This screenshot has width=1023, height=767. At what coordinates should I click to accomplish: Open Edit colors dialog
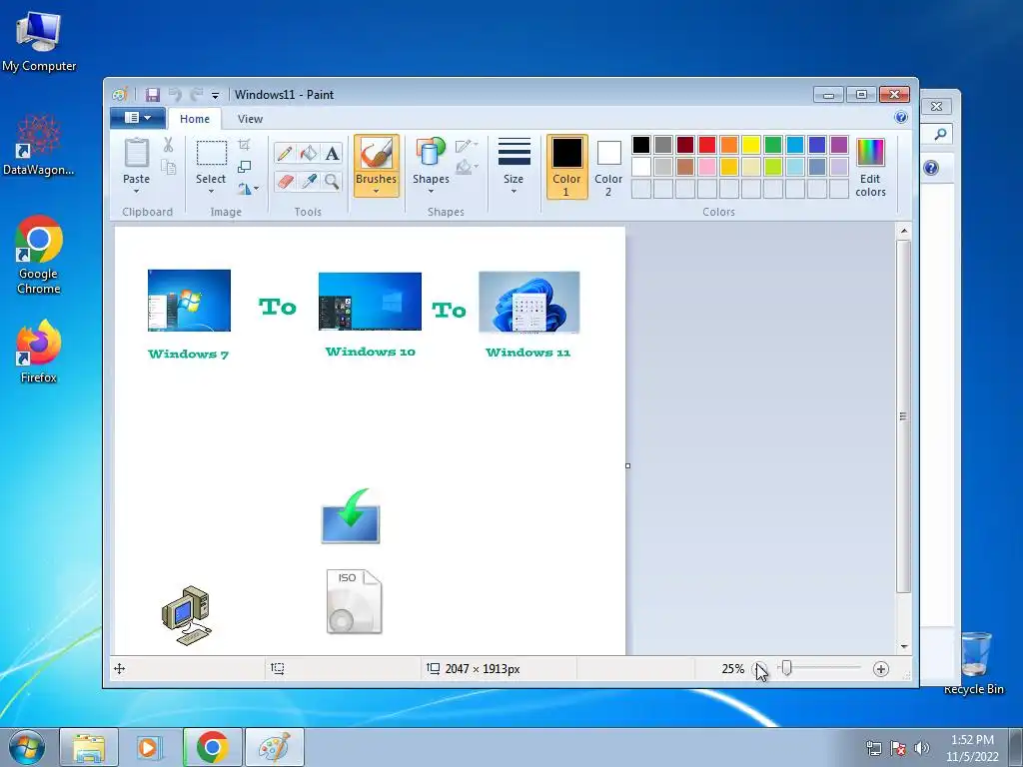pyautogui.click(x=870, y=168)
